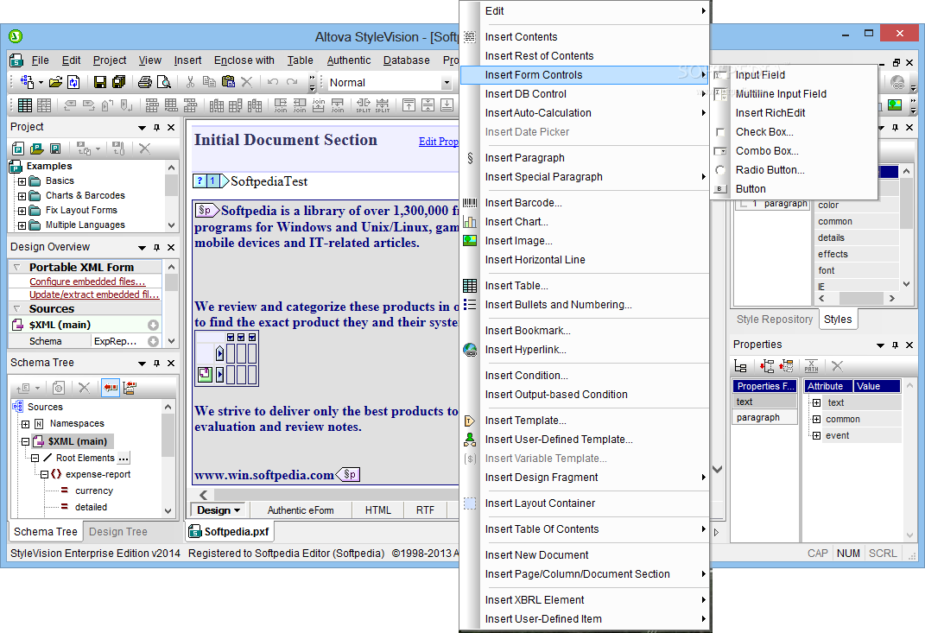This screenshot has width=925, height=633.
Task: Collapse the Portable XML Form section
Action: click(x=16, y=267)
